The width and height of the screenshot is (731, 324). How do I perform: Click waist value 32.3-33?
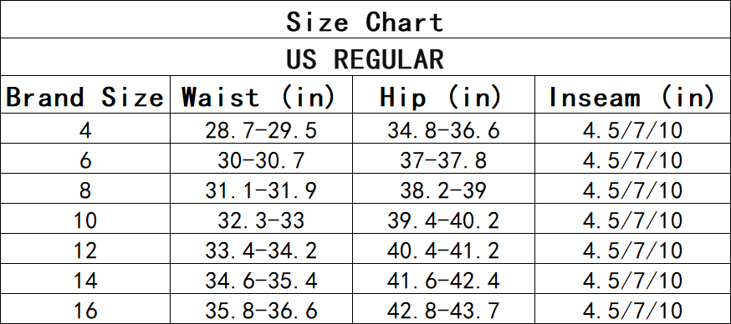pyautogui.click(x=261, y=220)
